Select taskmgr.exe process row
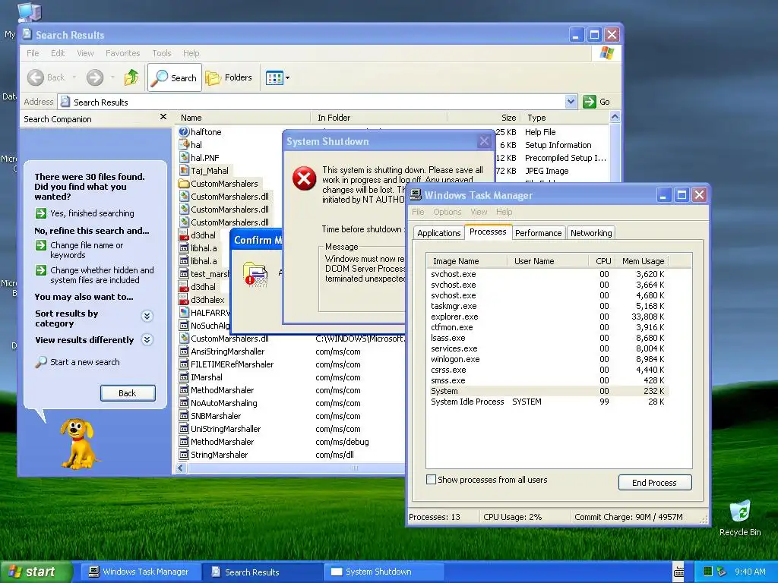Image resolution: width=778 pixels, height=583 pixels. click(548, 306)
